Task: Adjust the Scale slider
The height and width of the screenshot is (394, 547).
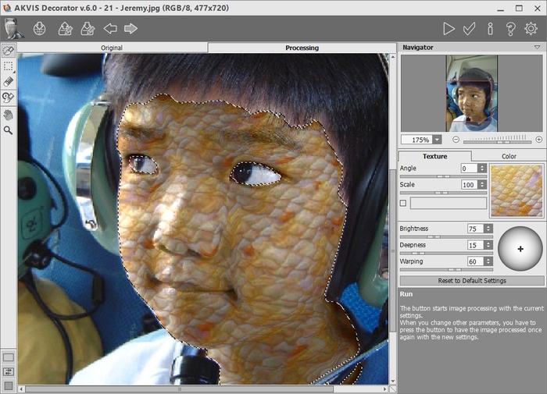Action: [x=443, y=193]
